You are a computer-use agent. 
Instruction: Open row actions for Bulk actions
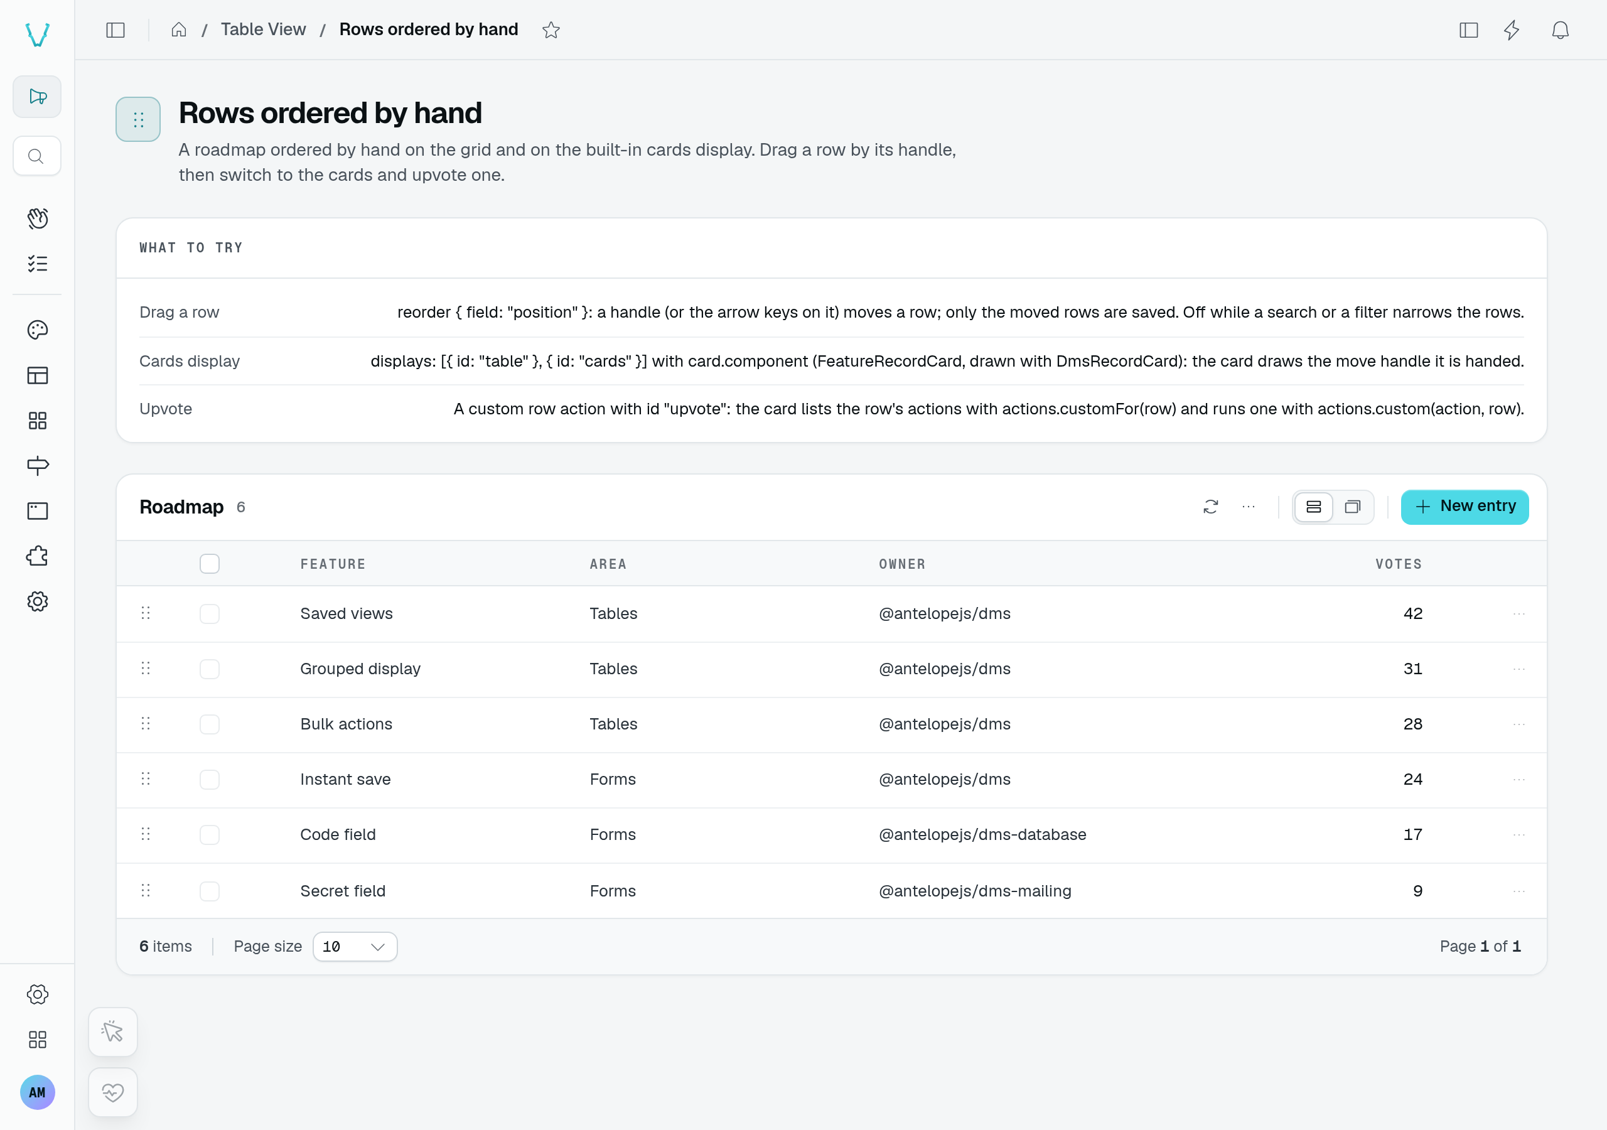coord(1519,724)
